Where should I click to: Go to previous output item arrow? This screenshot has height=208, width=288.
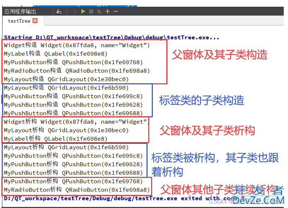point(67,12)
